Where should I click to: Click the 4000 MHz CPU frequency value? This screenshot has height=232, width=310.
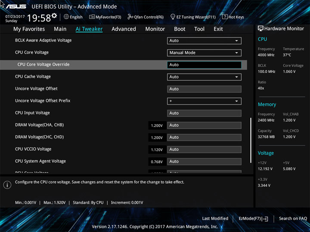[x=266, y=55]
